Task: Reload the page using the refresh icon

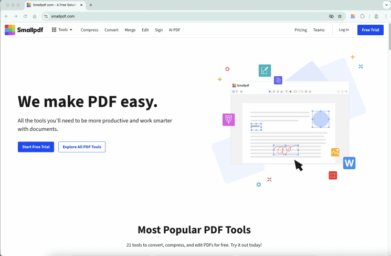Action: (x=25, y=16)
